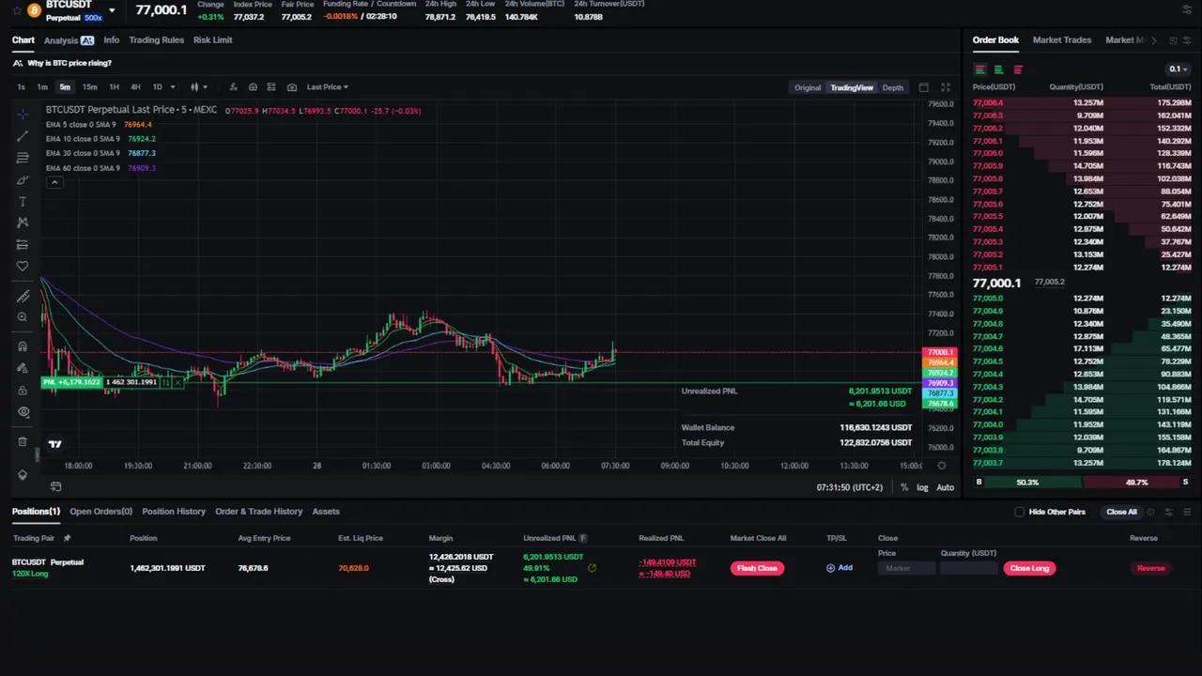
Task: Open the Risk Limit tab
Action: click(212, 40)
